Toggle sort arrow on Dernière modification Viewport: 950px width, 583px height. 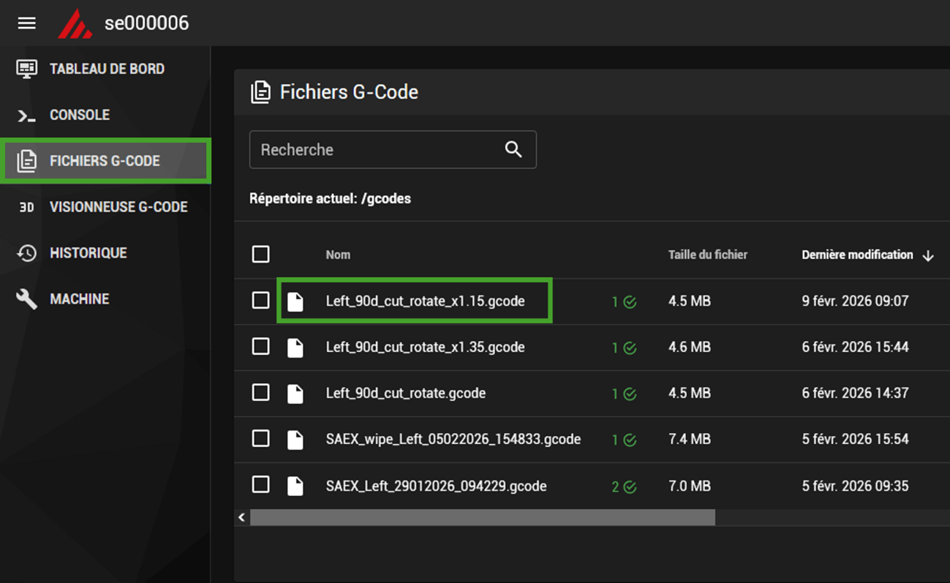coord(928,255)
